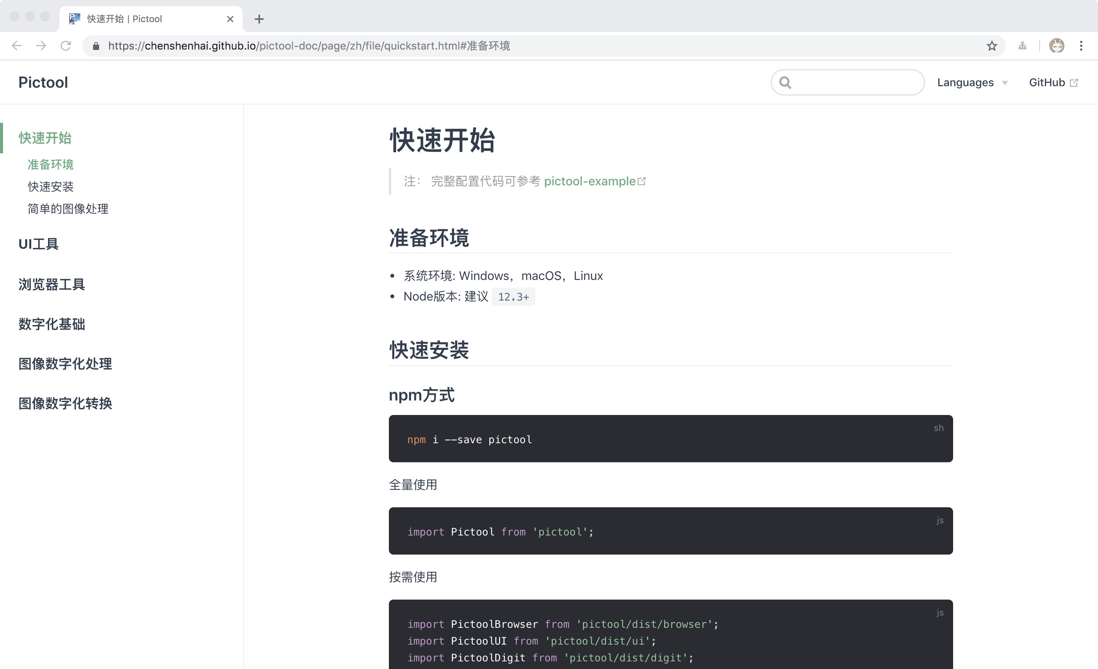Click the import PictoolBrowser code line
Screen dimensions: 1098x669
pyautogui.click(x=563, y=624)
